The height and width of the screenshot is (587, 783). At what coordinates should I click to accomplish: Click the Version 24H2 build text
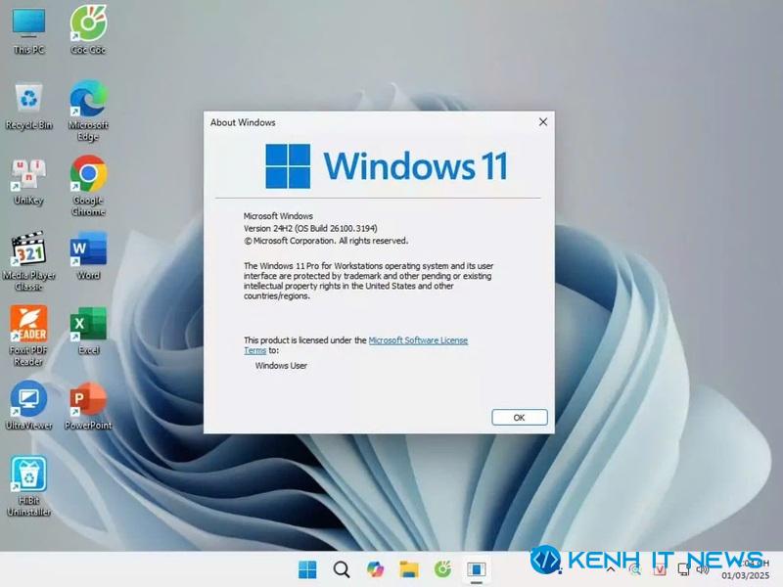pyautogui.click(x=310, y=228)
